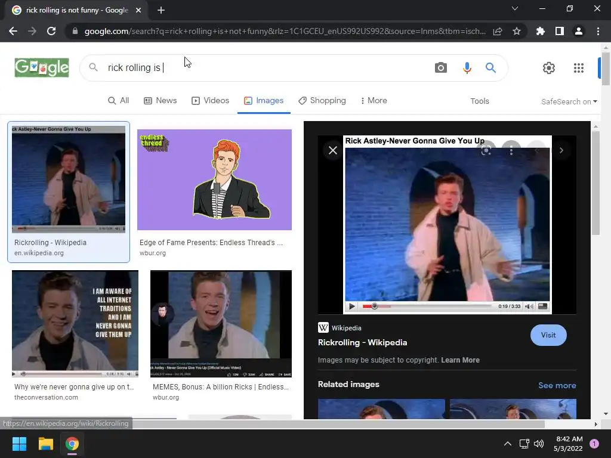Open the notification badge in taskbar
This screenshot has height=458, width=611.
[594, 444]
